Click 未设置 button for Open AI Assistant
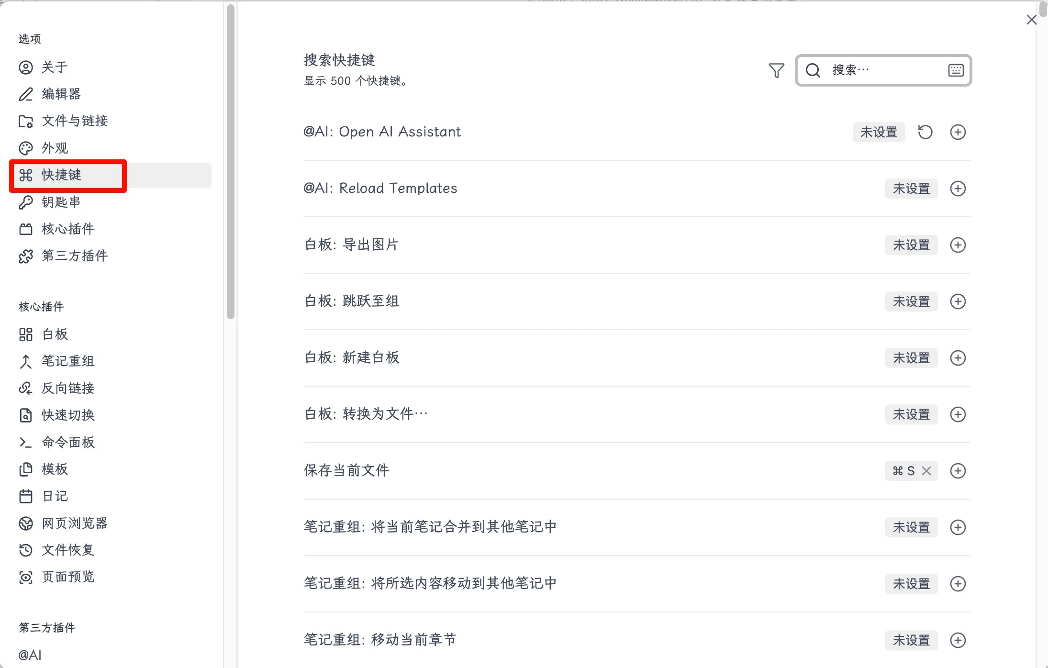Image resolution: width=1048 pixels, height=668 pixels. coord(879,132)
